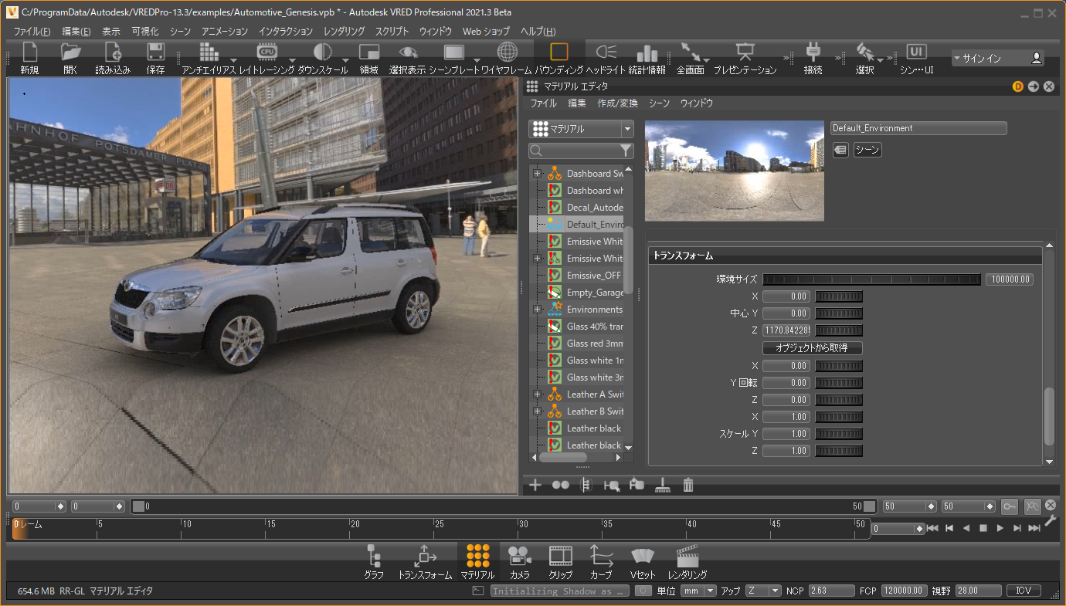Click the Scene (シーン) button below material name
This screenshot has height=606, width=1066.
tap(867, 150)
